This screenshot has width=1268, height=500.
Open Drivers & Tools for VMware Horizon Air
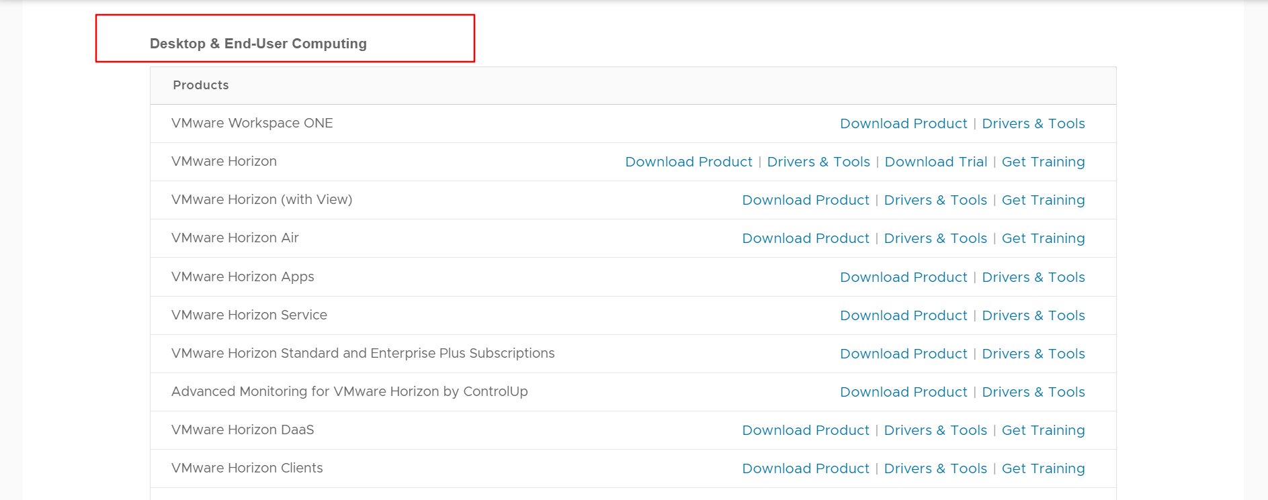pos(935,238)
